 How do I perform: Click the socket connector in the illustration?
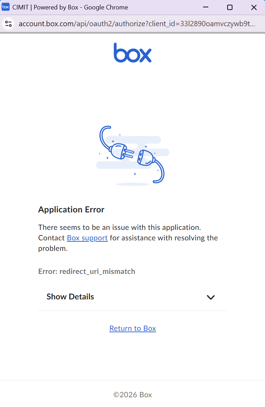[146, 158]
